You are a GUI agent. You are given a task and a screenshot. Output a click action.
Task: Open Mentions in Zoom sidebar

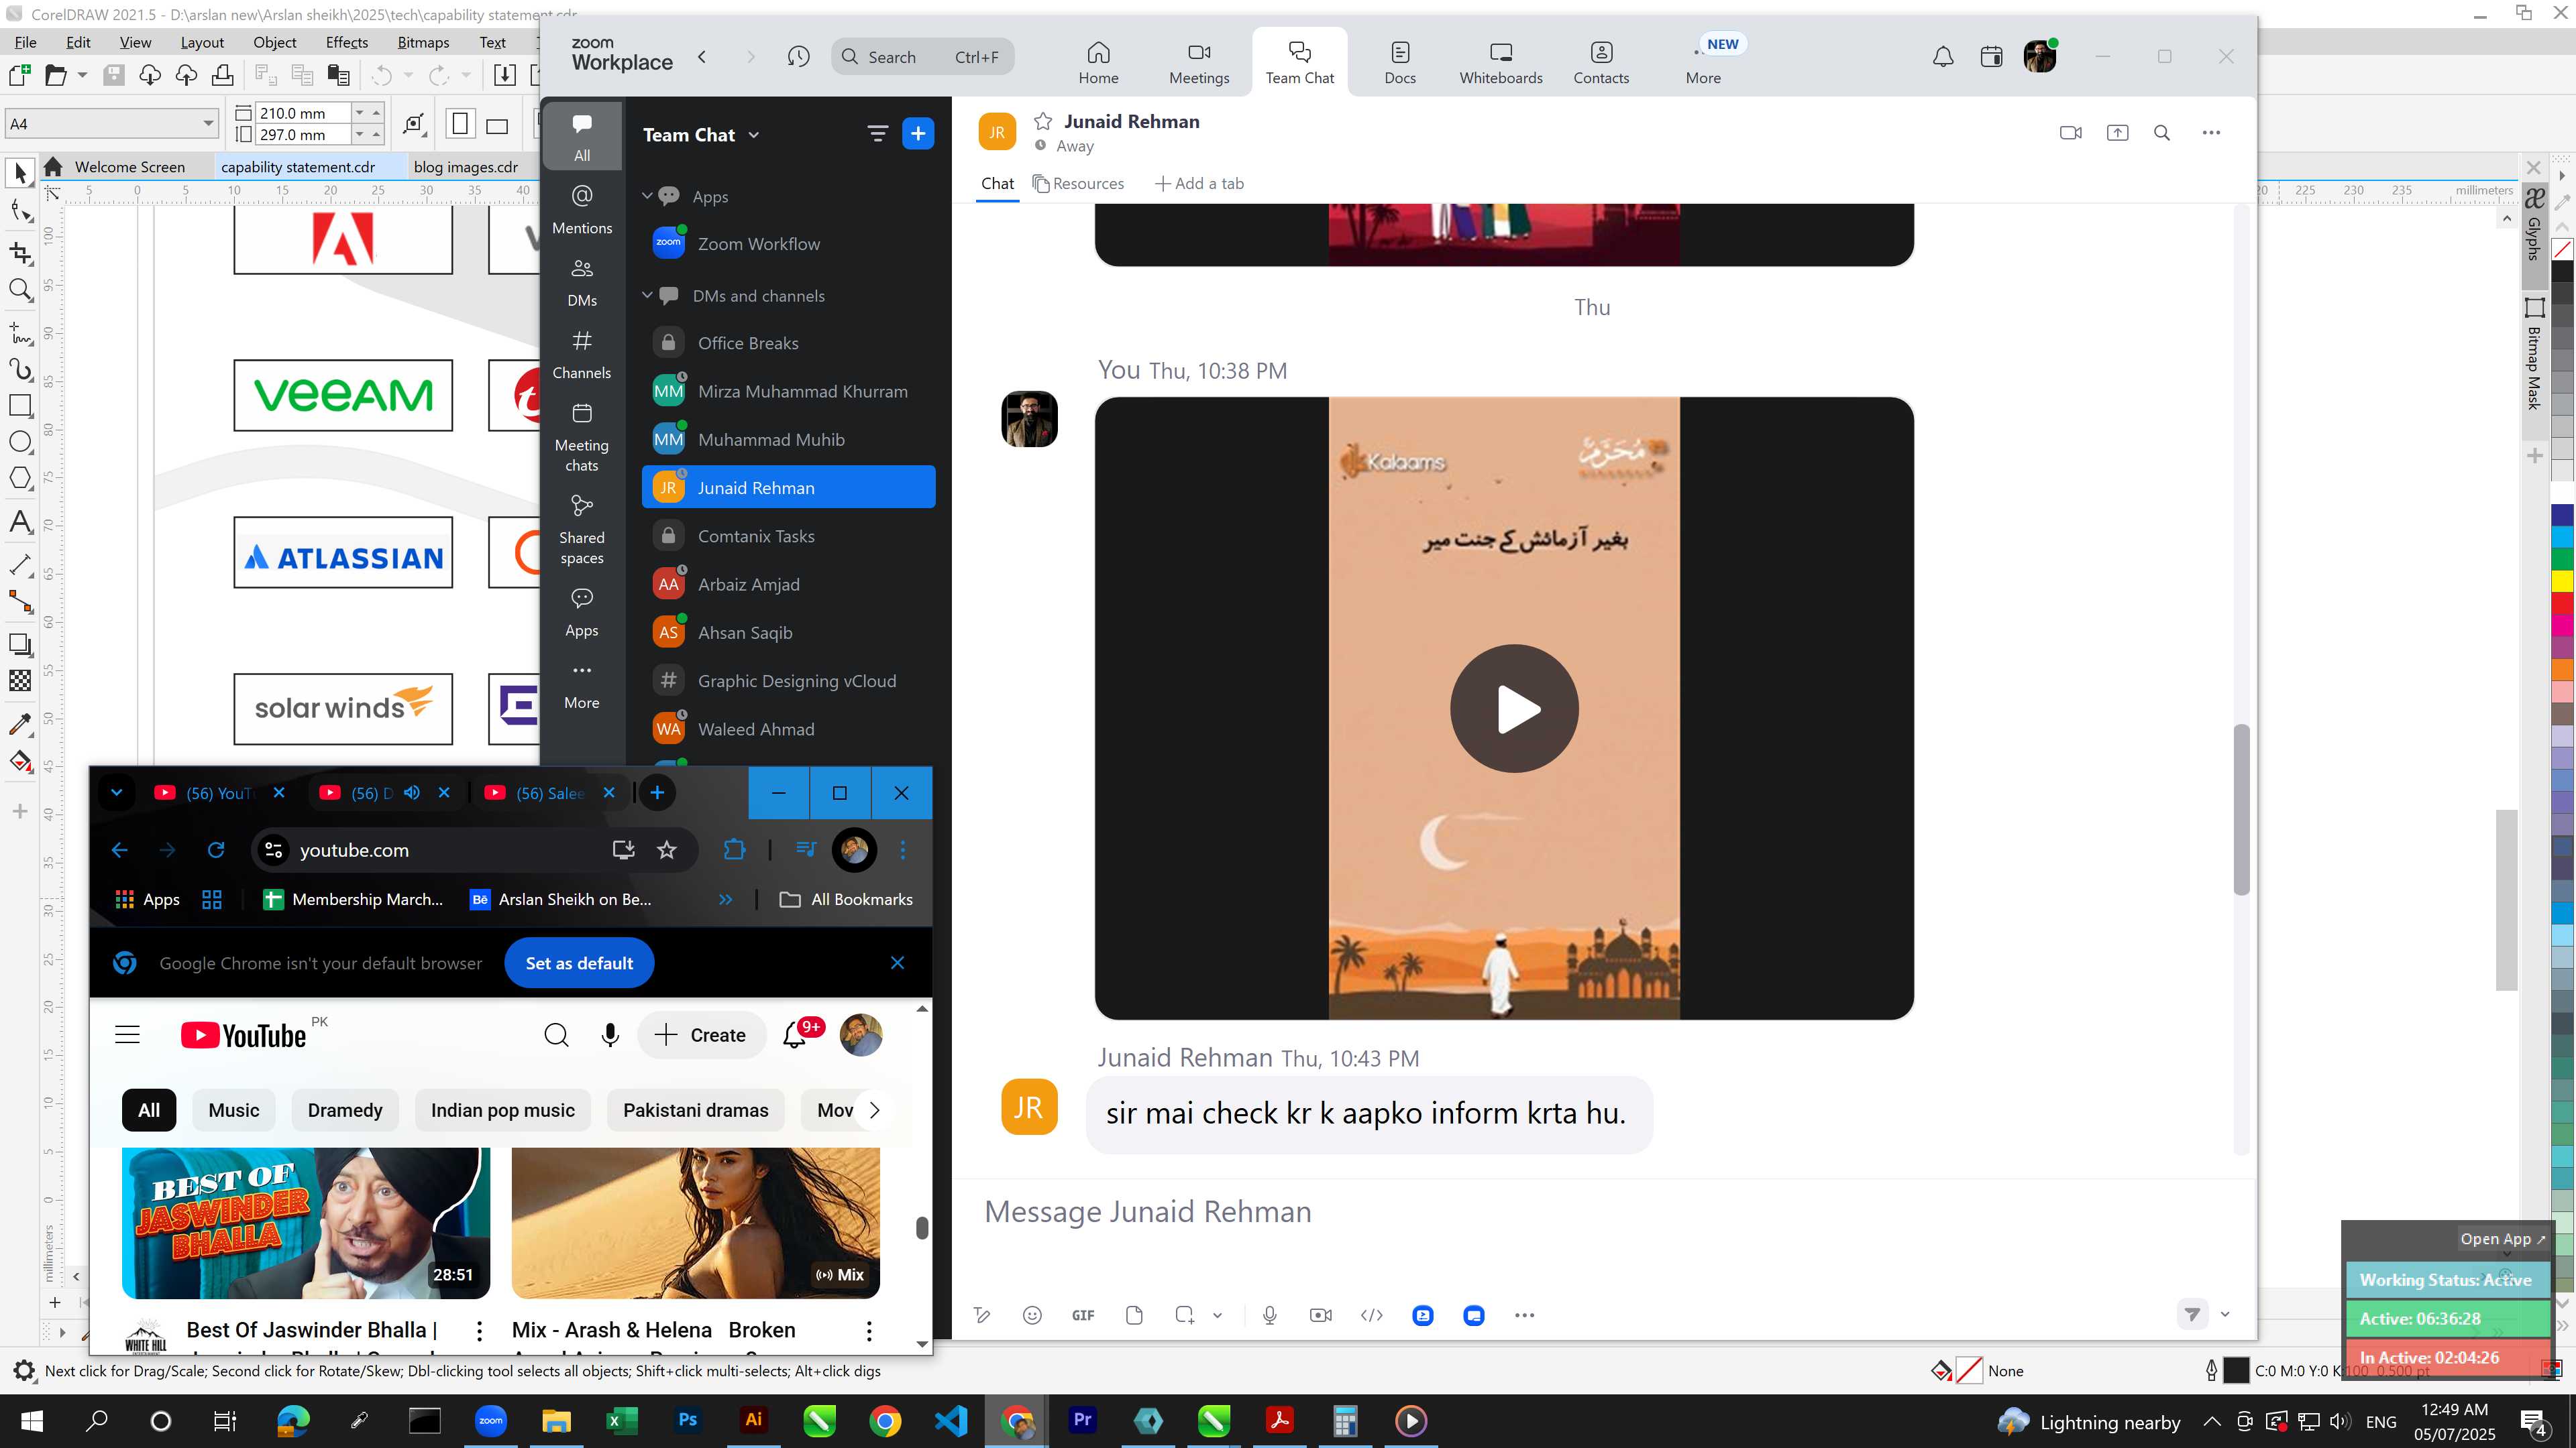point(582,209)
